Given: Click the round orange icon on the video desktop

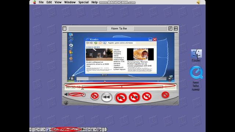Looking at the screenshot, I should click(71, 59).
